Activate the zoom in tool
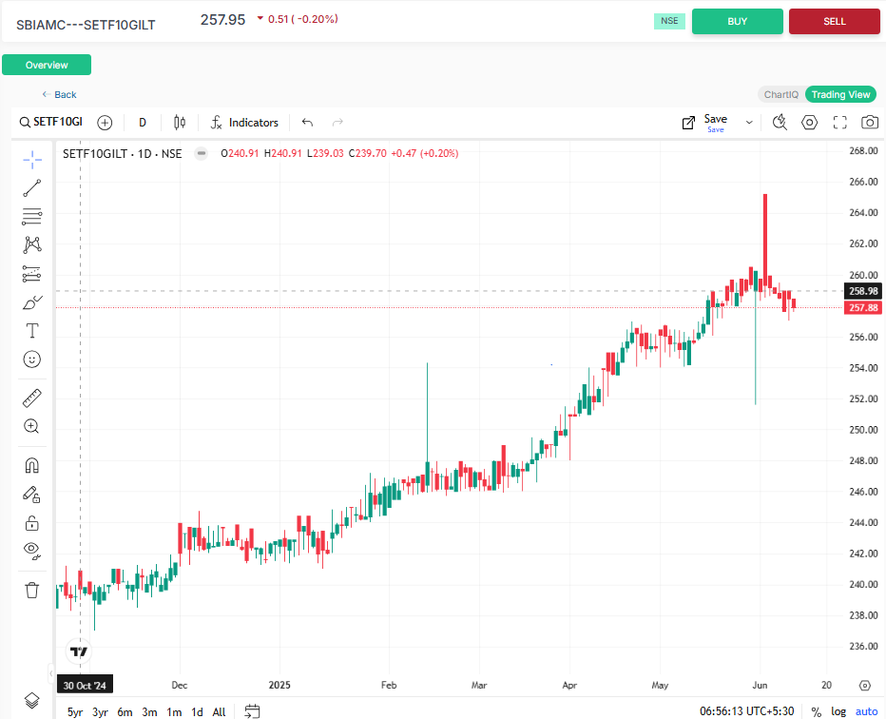Image resolution: width=886 pixels, height=719 pixels. tap(32, 426)
